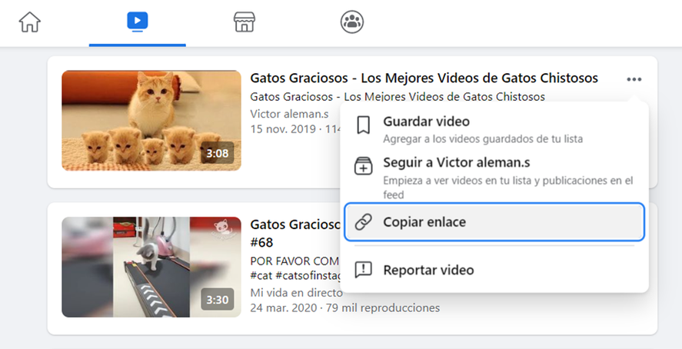682x349 pixels.
Task: Select Copiar enlace menu option
Action: pos(494,221)
